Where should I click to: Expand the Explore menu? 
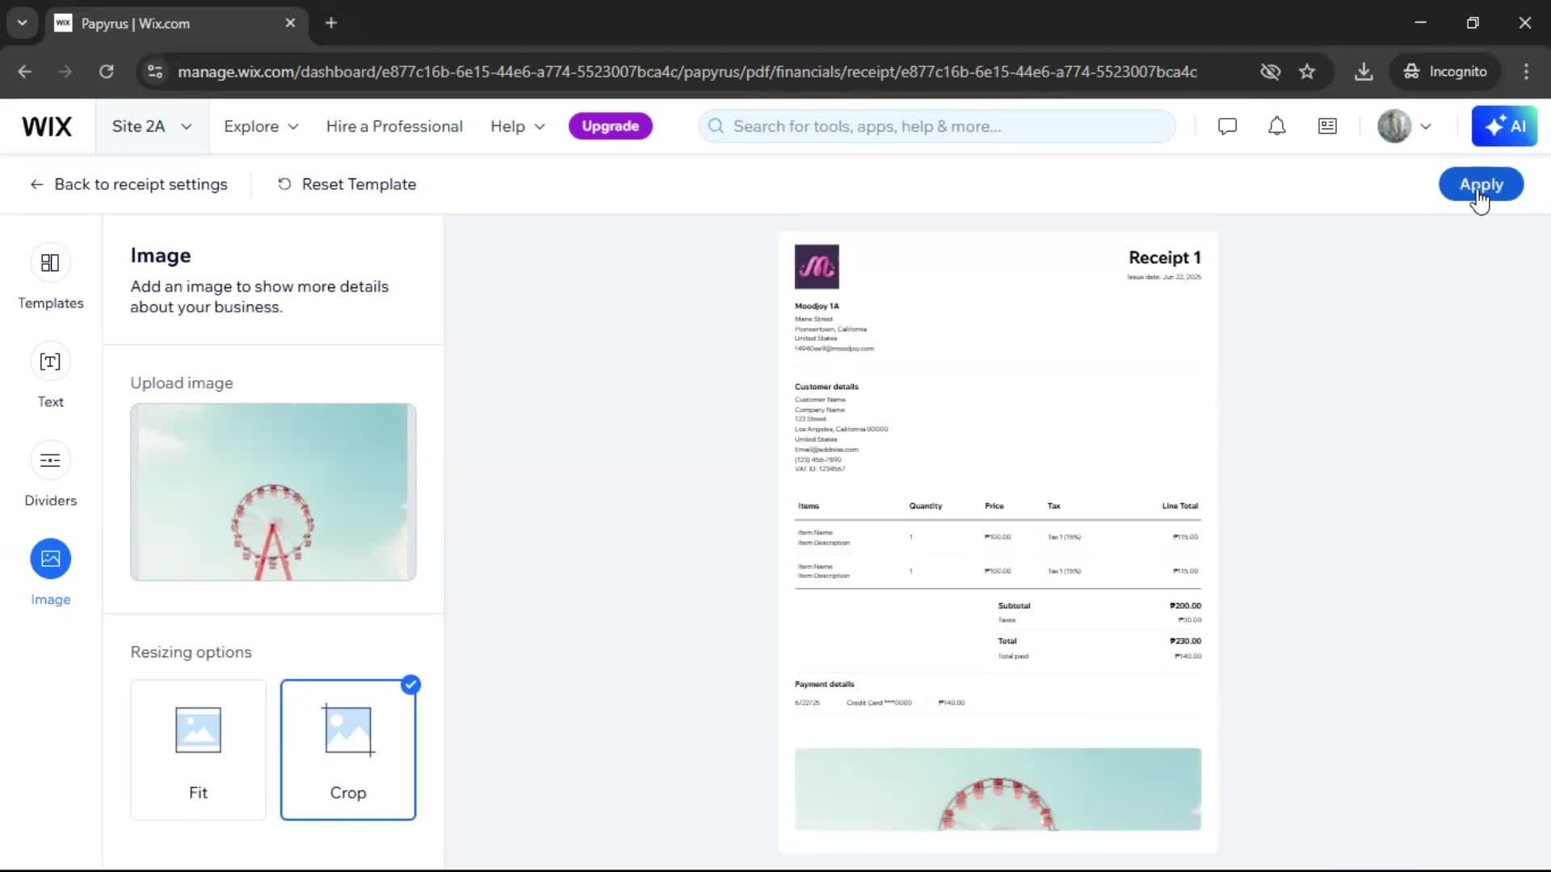point(261,127)
